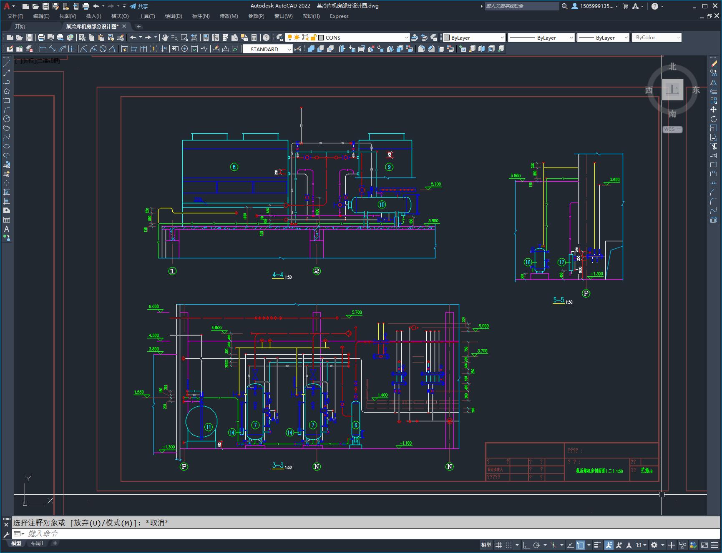
Task: Toggle polar tracking in status bar
Action: 537,545
